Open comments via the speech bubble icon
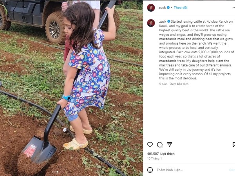This screenshot has height=176, width=235. (x=160, y=145)
